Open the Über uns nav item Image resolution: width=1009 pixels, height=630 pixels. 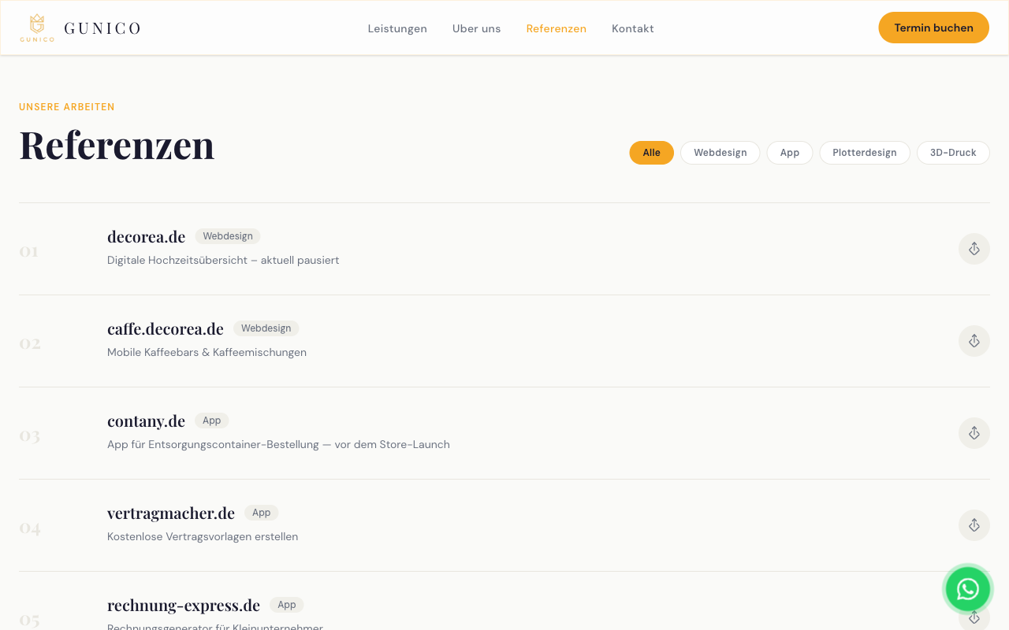click(x=476, y=28)
